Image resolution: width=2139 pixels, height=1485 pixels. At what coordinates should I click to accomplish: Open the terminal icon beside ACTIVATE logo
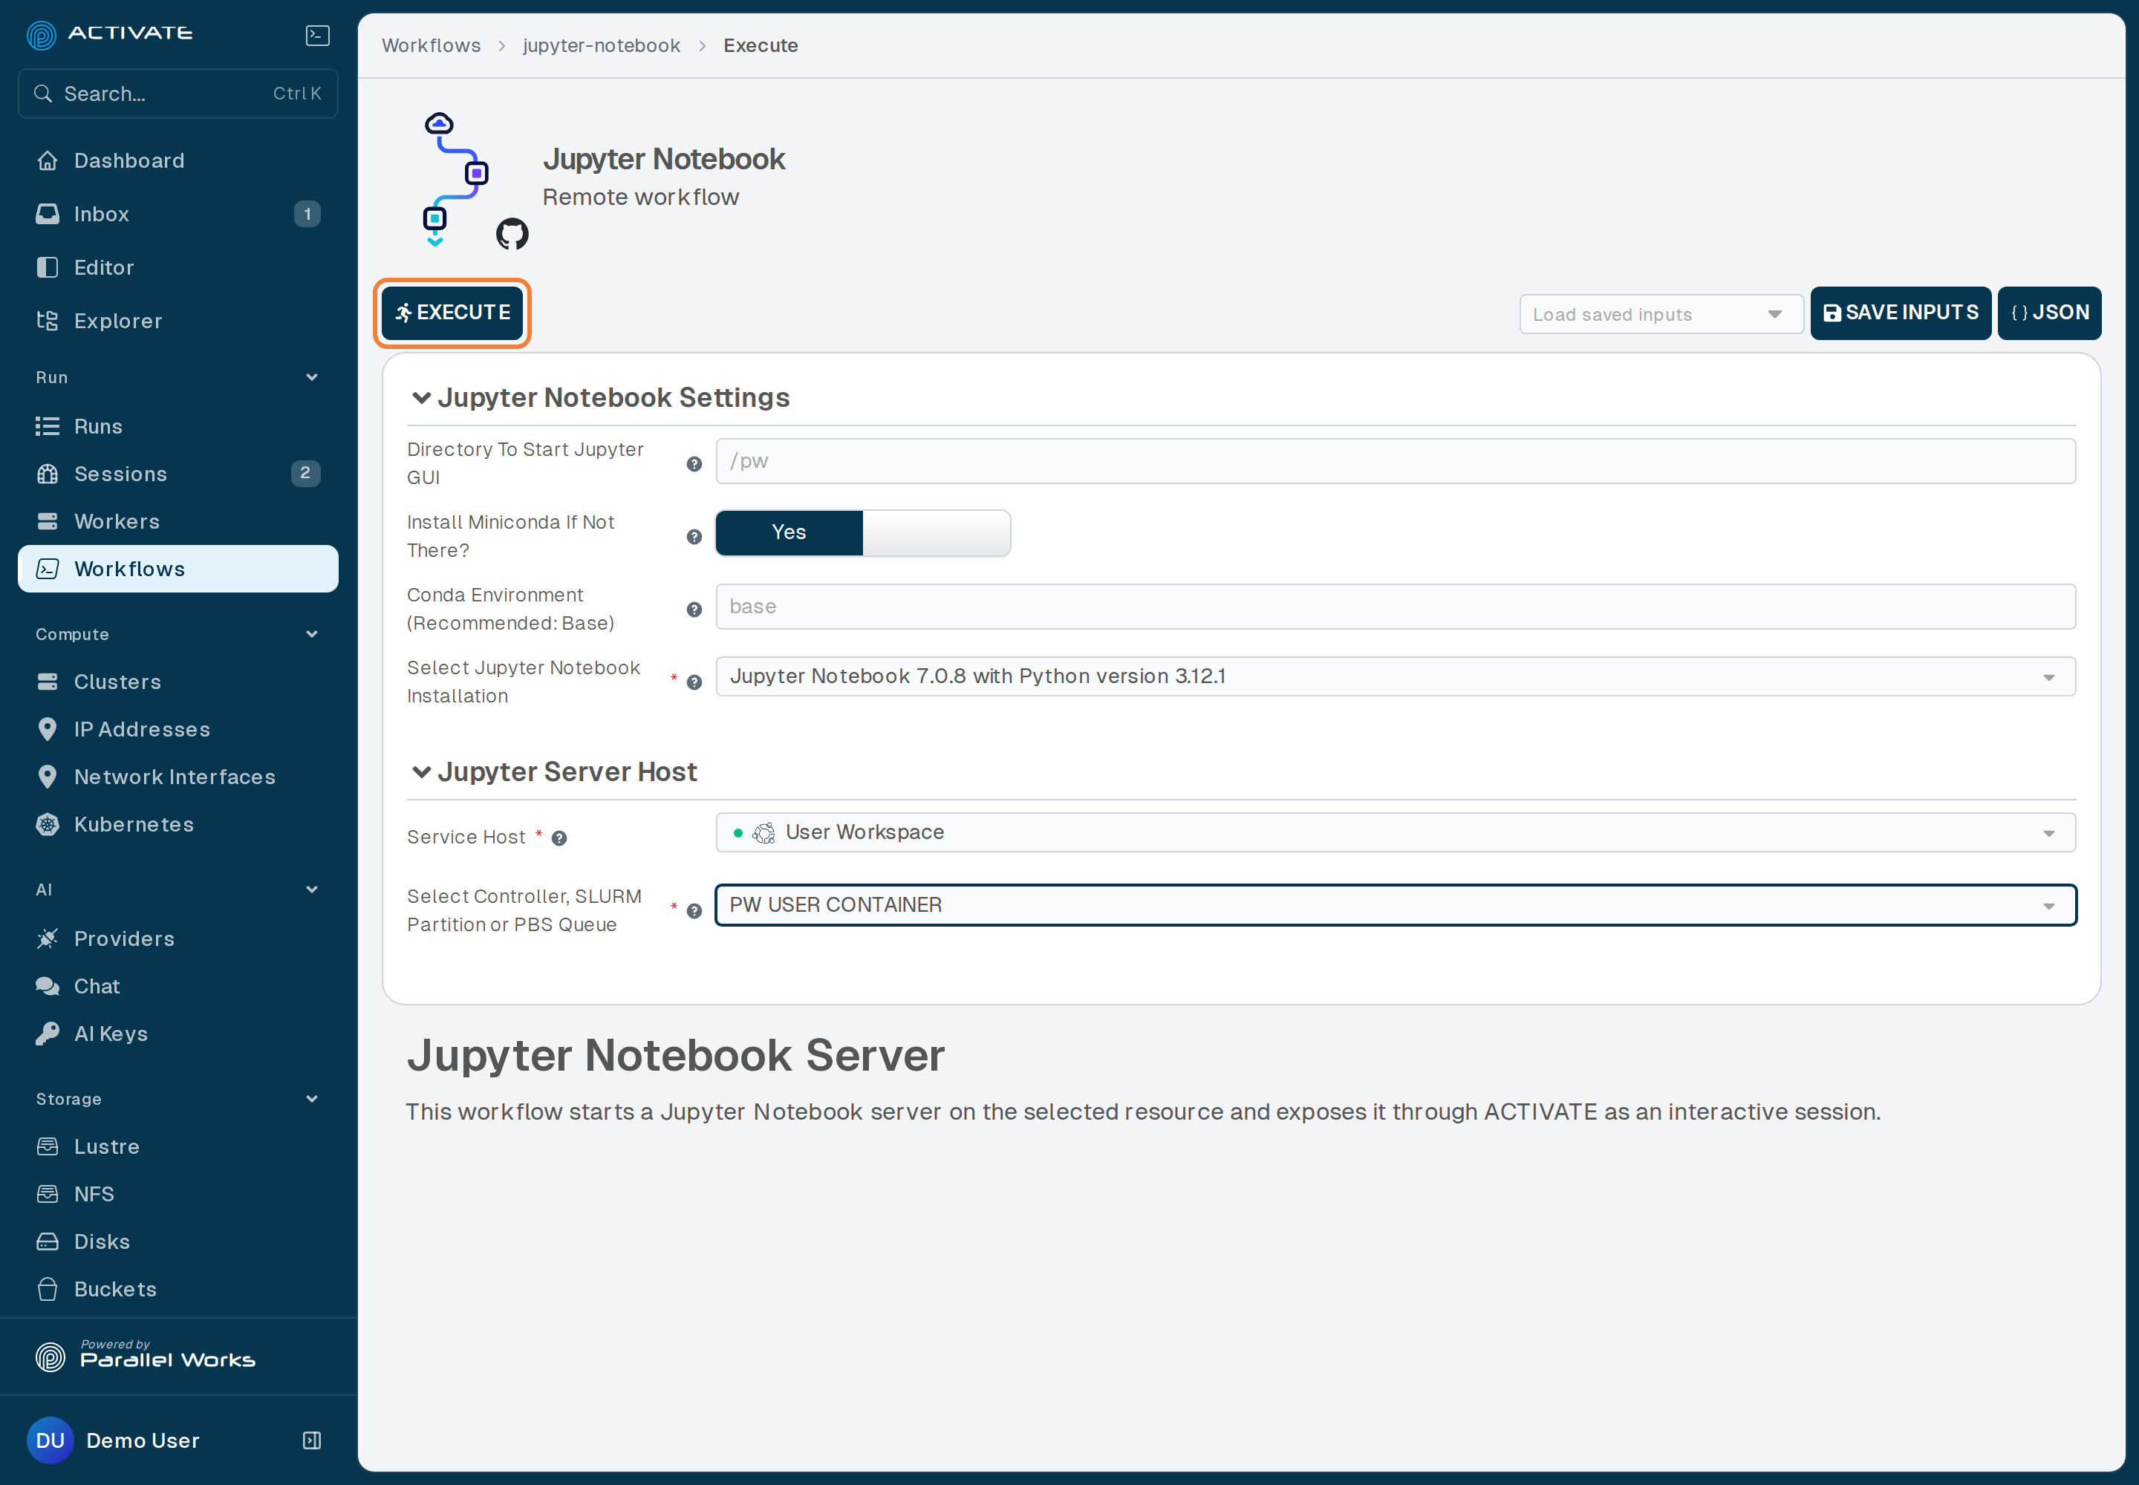317,36
